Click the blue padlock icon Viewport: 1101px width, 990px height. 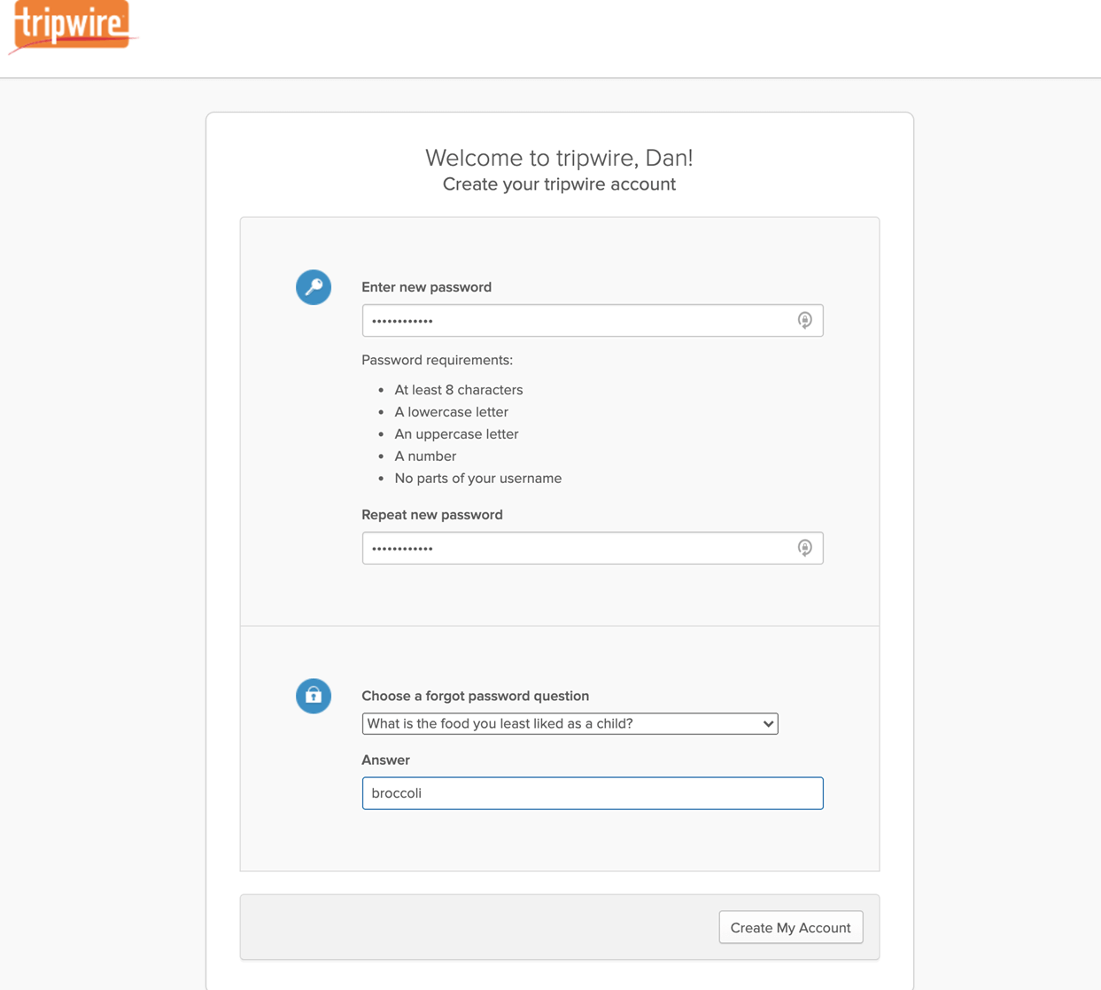314,696
